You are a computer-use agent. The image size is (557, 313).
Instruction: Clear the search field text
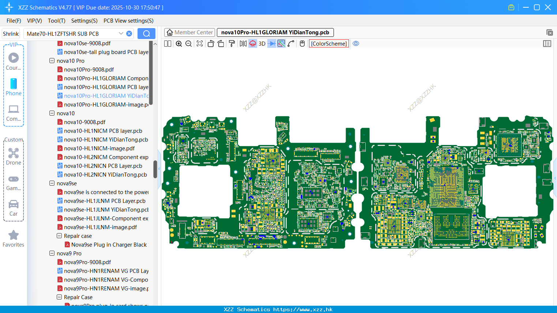click(129, 34)
